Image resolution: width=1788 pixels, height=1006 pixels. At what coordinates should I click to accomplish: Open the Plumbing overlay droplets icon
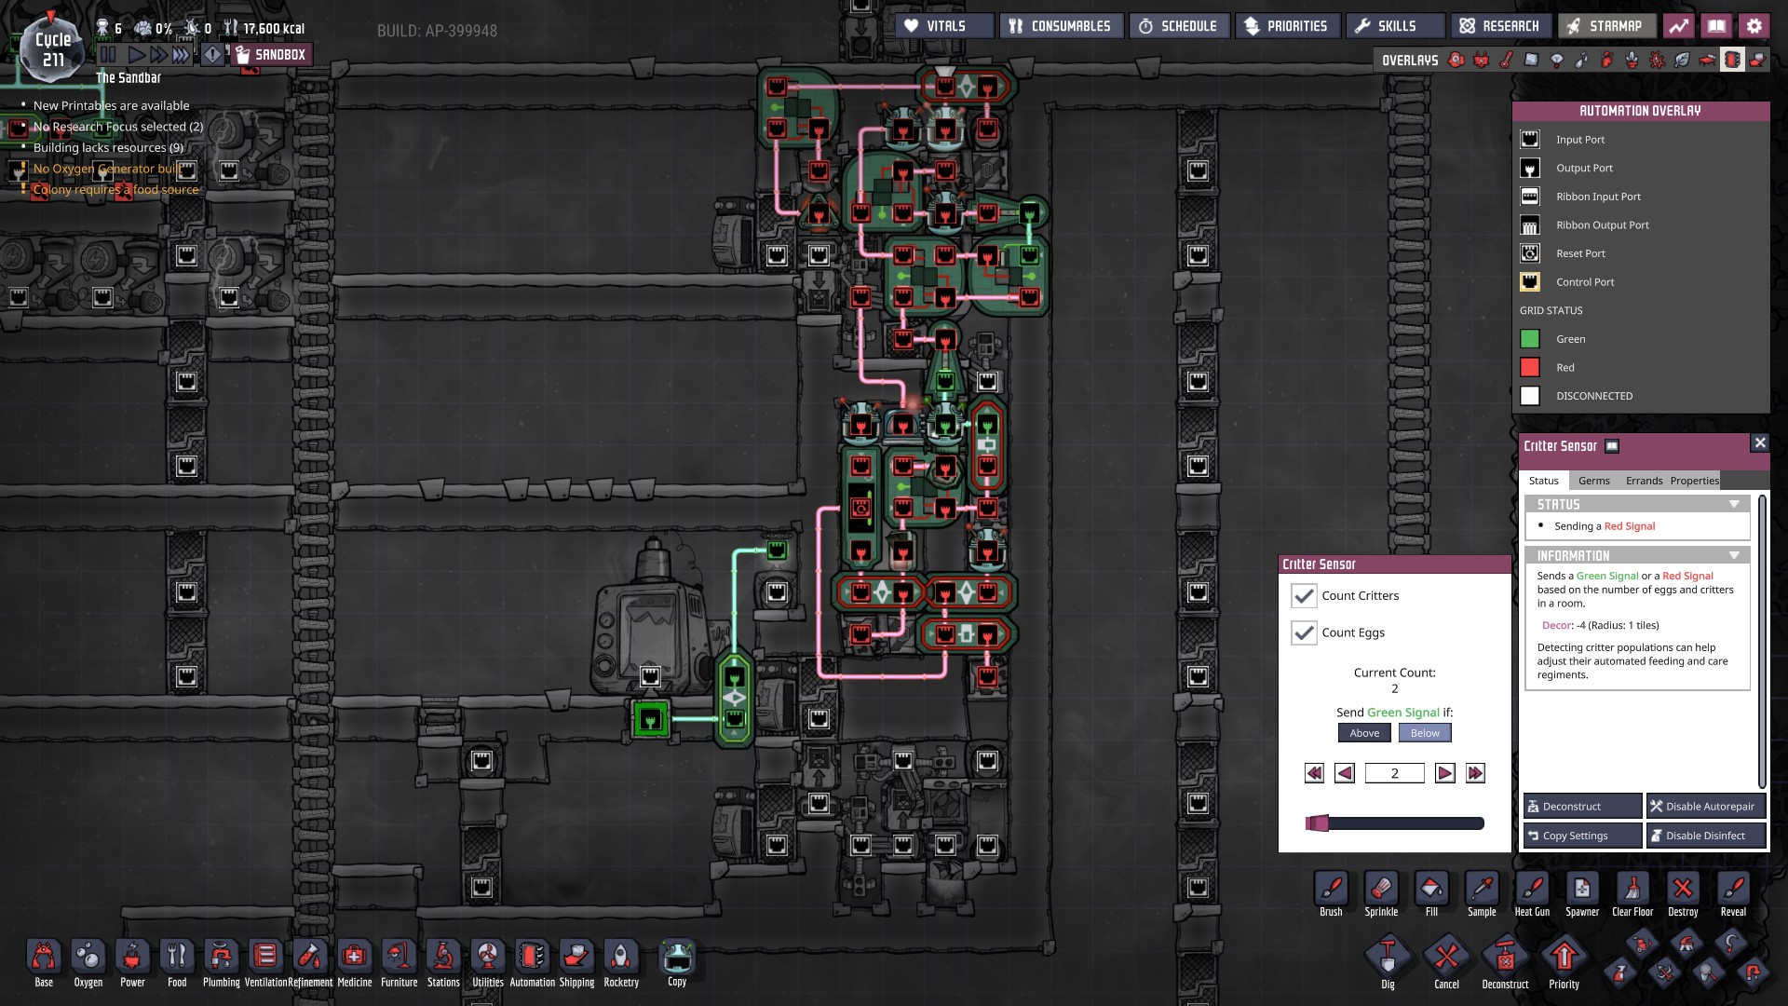(1582, 61)
